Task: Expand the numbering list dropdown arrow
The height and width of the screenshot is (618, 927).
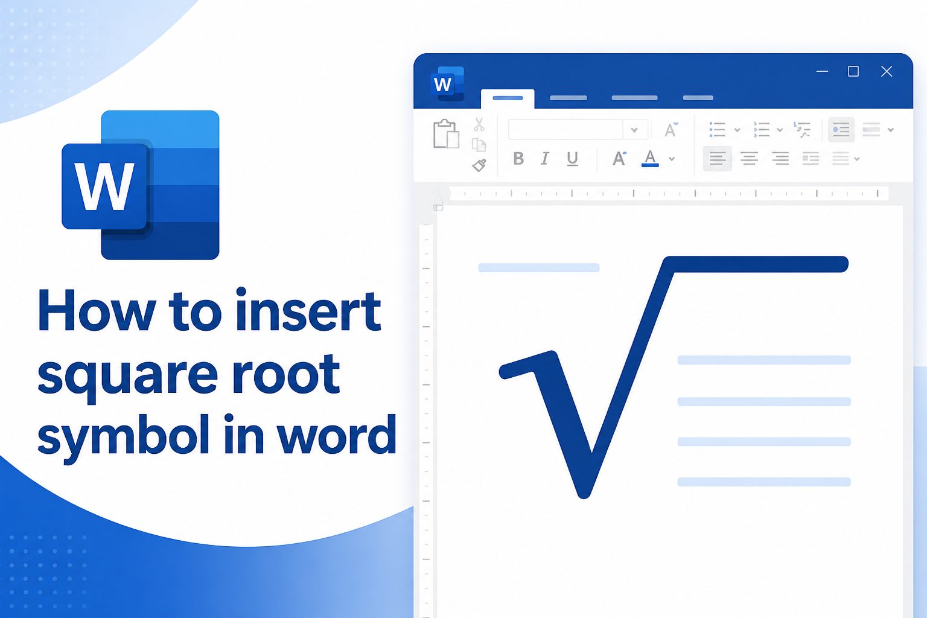Action: pyautogui.click(x=780, y=130)
